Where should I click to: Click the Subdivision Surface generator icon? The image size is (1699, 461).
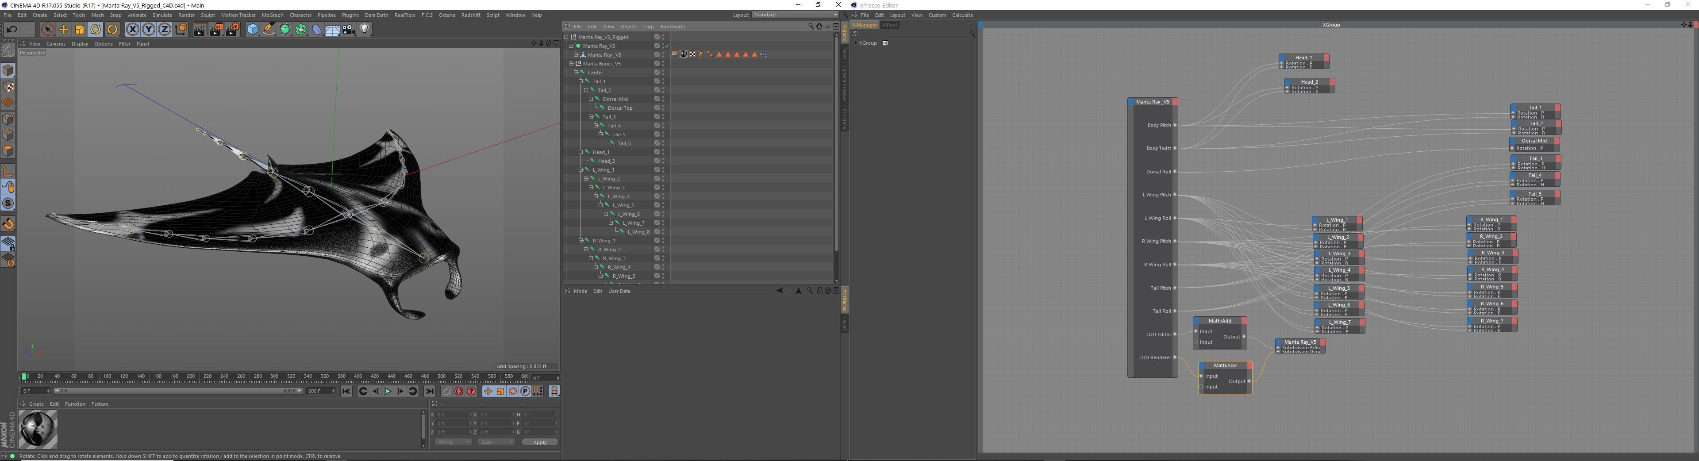tap(285, 29)
